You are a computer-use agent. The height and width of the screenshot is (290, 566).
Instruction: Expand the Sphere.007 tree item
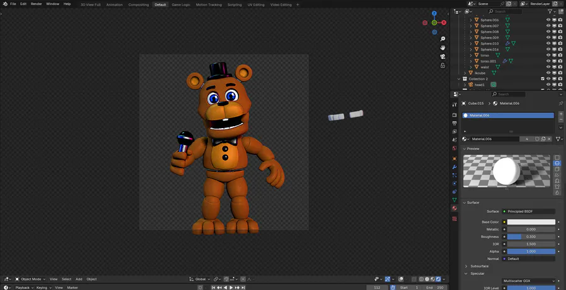pyautogui.click(x=470, y=26)
